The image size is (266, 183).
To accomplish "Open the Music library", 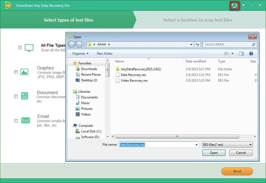I will (85, 103).
